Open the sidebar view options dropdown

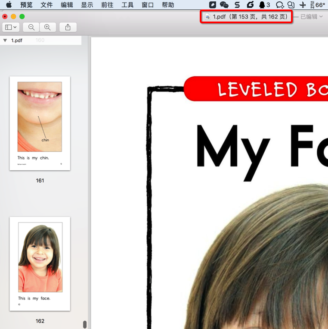(11, 27)
